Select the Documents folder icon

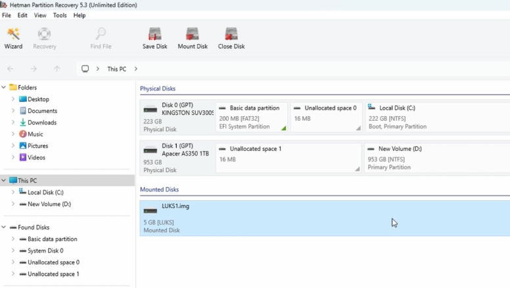(23, 111)
